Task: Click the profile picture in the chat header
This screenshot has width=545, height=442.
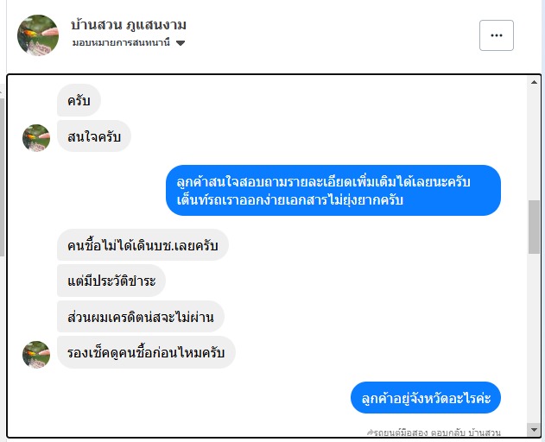Action: [x=38, y=35]
